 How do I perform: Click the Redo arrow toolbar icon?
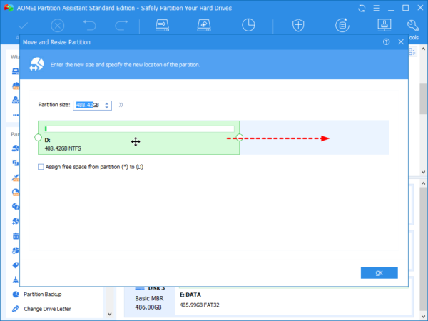121,26
